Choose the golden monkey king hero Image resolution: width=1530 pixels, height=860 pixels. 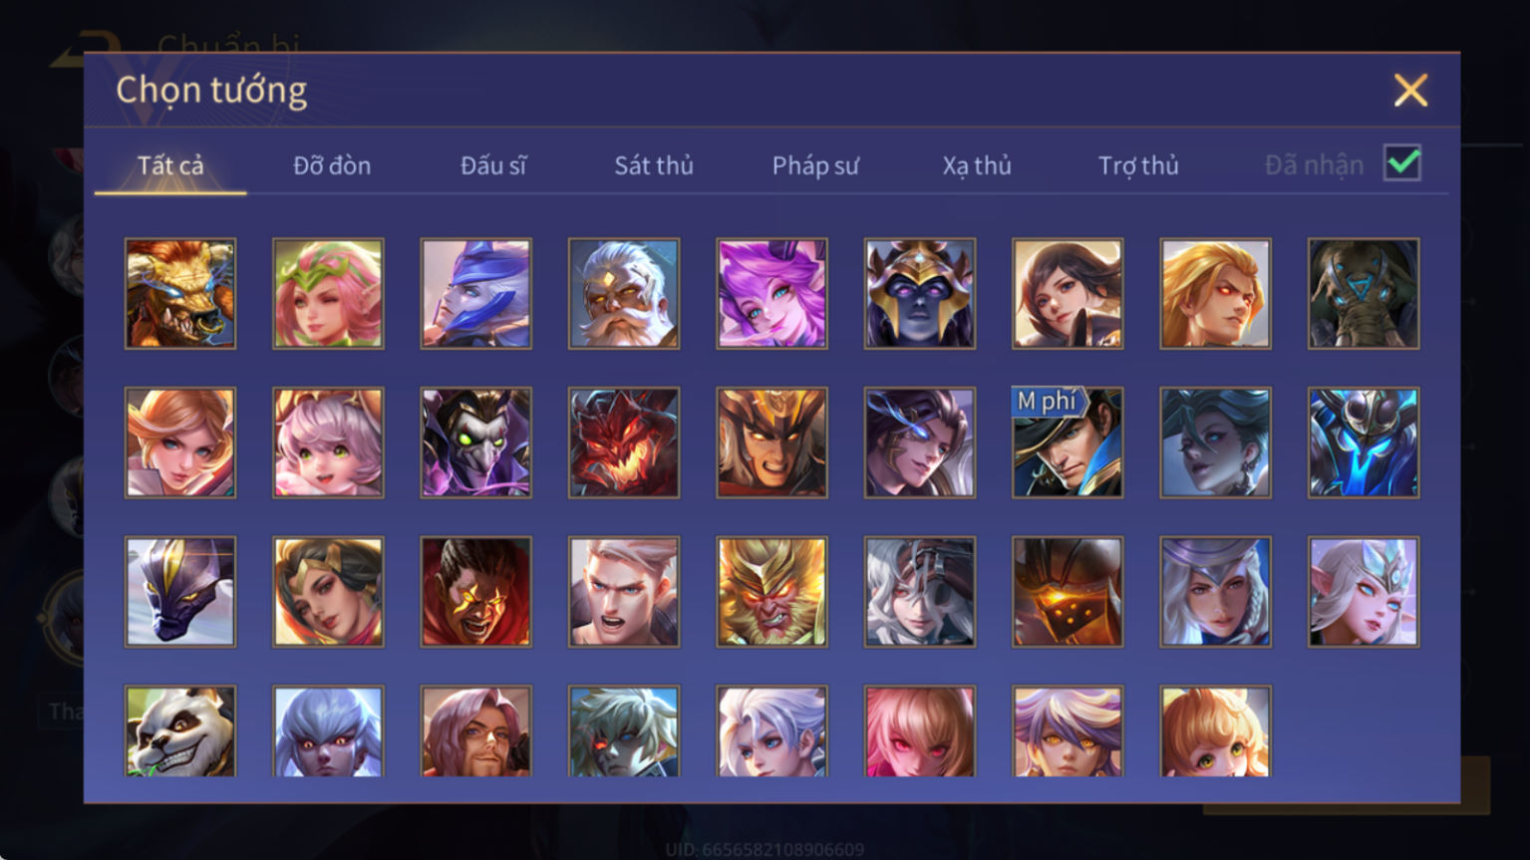point(771,592)
